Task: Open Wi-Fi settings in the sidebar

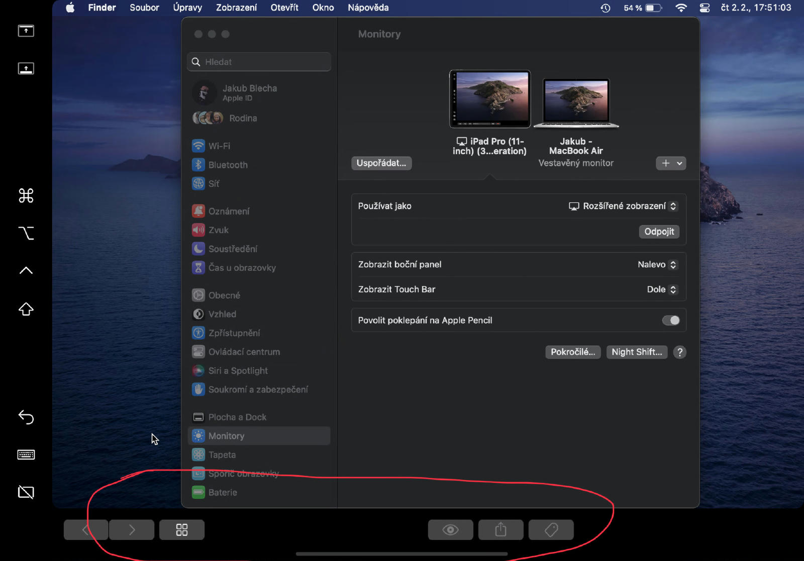Action: click(259, 146)
